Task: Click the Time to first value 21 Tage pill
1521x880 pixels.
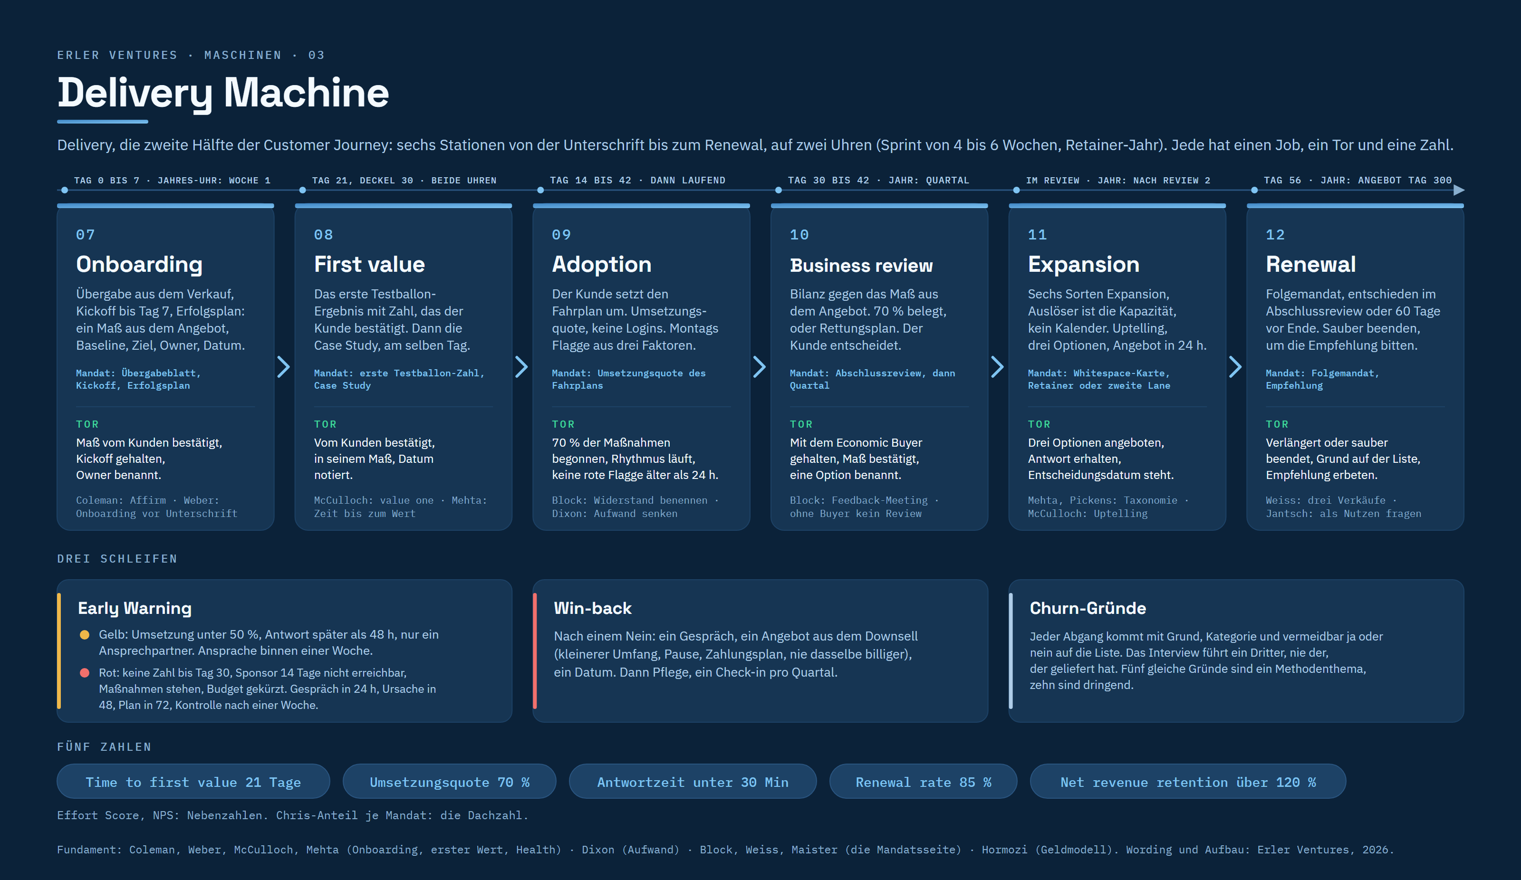Action: click(193, 782)
